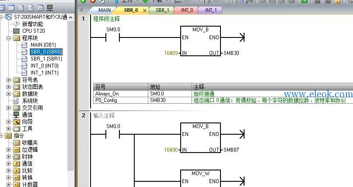The width and height of the screenshot is (353, 187).
Task: Open SBR_1 (SBR1) subroutine
Action: click(46, 59)
